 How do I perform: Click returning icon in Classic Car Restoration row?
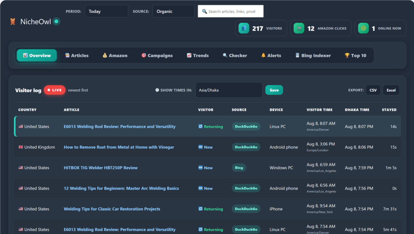tap(200, 209)
